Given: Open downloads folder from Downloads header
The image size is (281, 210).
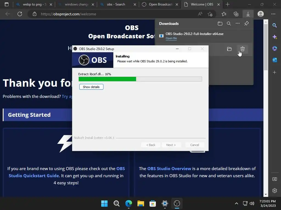Looking at the screenshot, I should pyautogui.click(x=220, y=24).
